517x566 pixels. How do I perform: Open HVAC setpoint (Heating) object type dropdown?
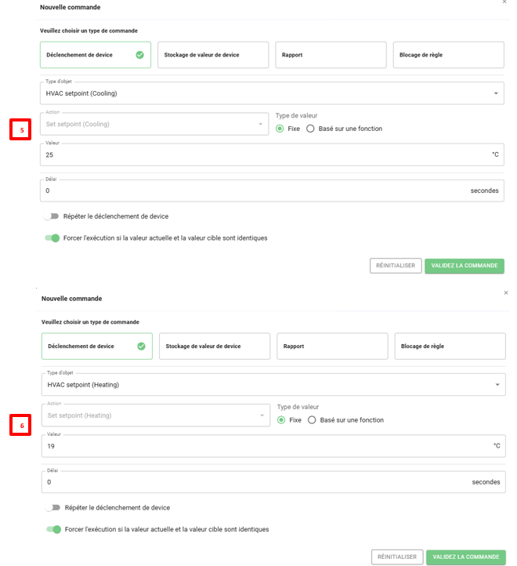click(273, 385)
